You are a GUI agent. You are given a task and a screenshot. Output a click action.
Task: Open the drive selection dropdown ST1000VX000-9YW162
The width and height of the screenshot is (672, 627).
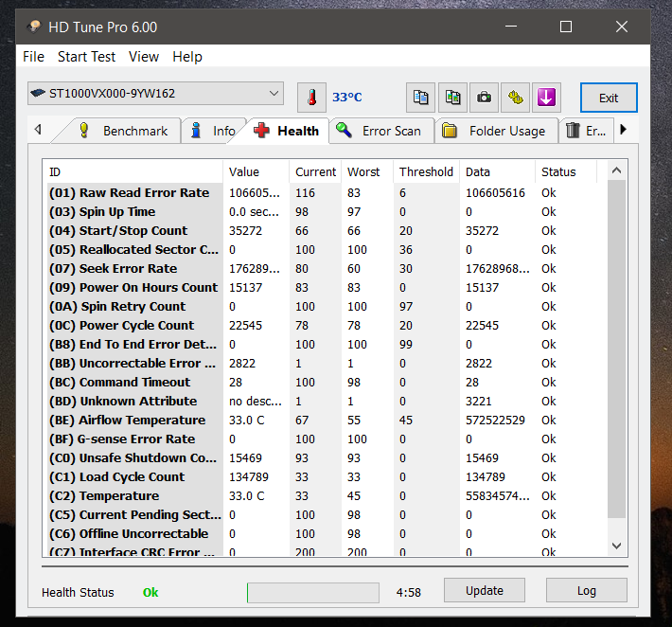pyautogui.click(x=155, y=93)
